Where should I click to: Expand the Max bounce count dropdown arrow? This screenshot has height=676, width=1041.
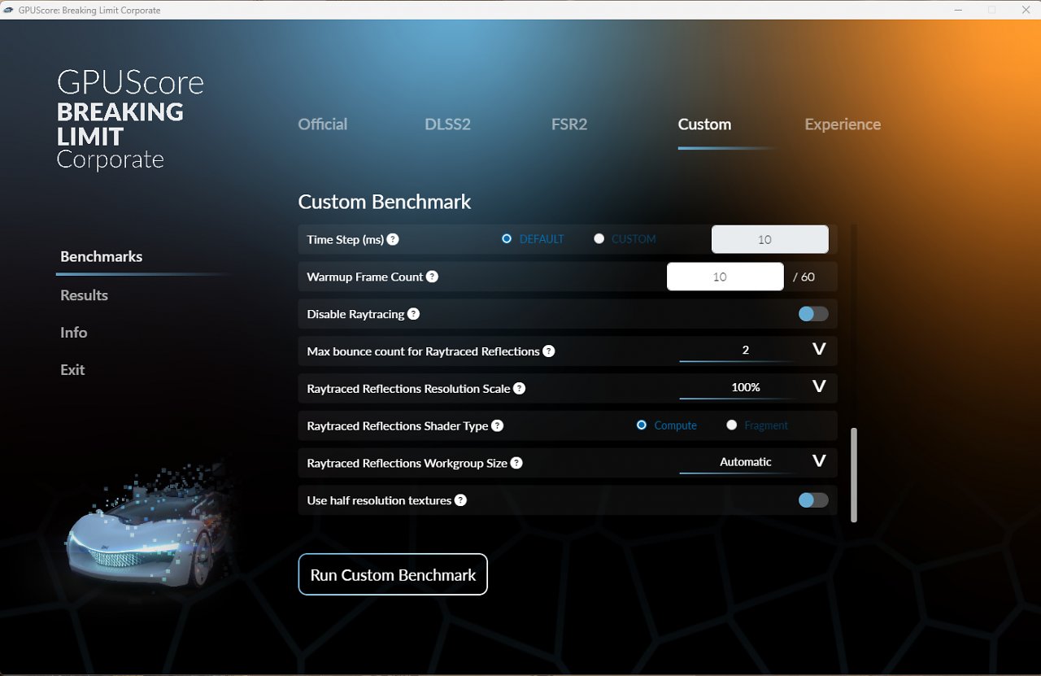pos(819,350)
